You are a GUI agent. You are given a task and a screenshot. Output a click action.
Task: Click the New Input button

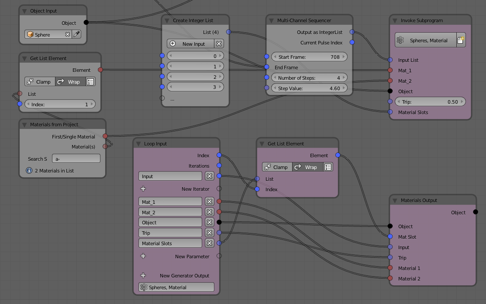tap(190, 44)
